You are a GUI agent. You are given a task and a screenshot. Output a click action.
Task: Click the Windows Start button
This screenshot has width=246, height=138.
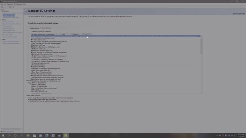tap(3, 135)
